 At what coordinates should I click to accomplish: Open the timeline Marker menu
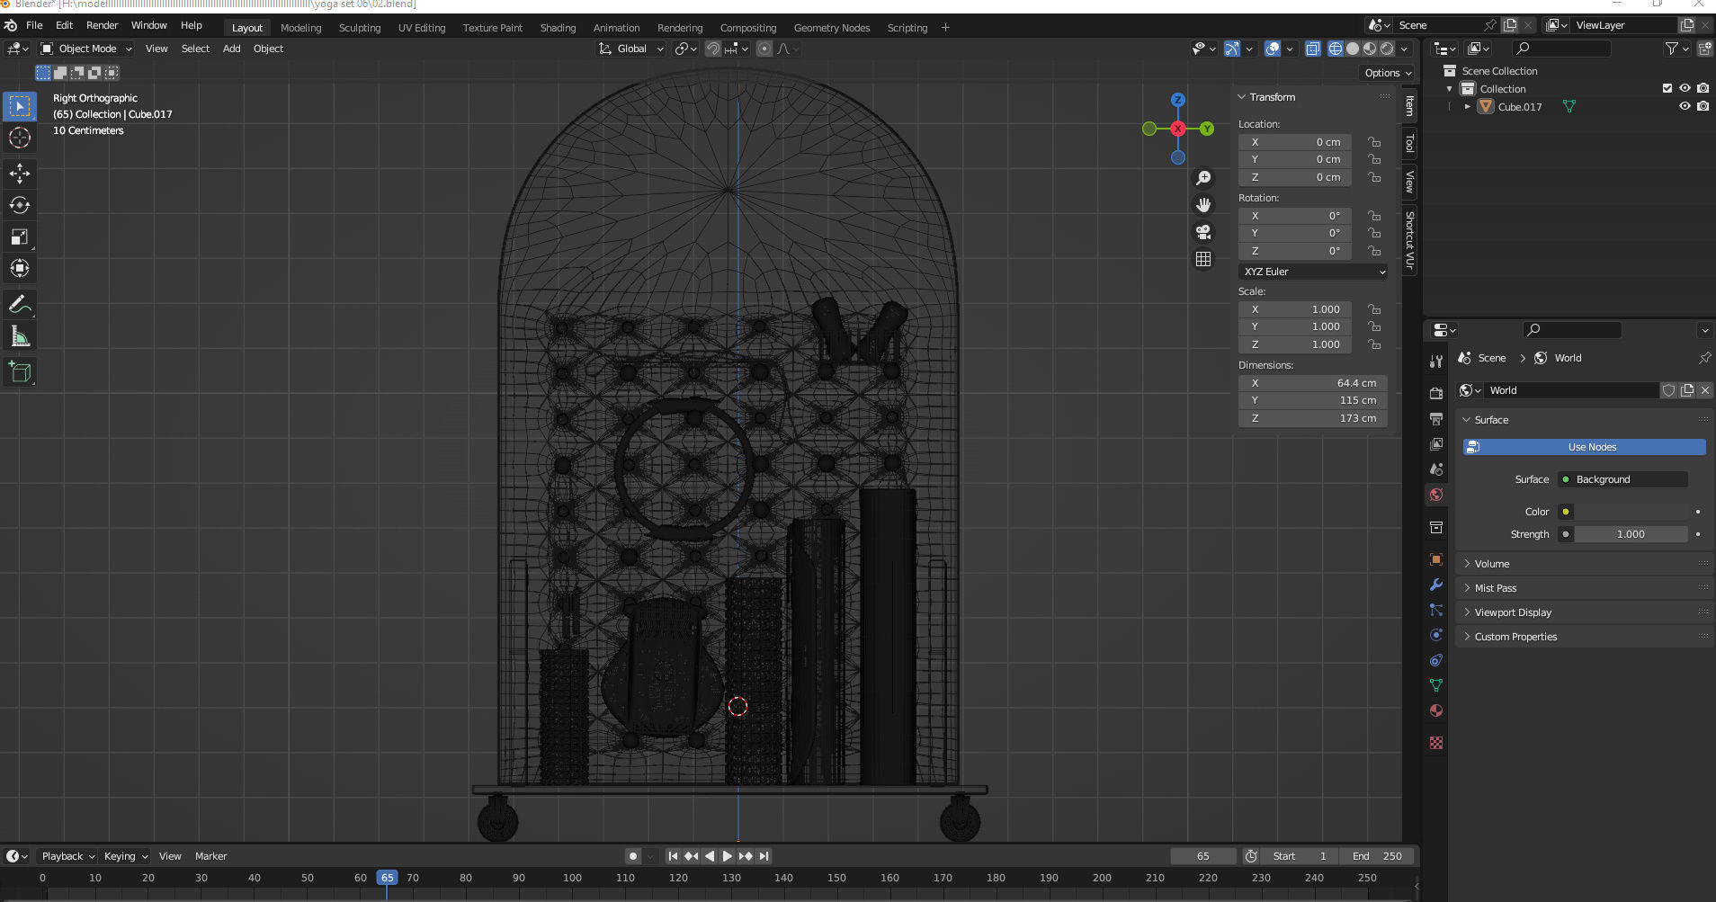211,856
